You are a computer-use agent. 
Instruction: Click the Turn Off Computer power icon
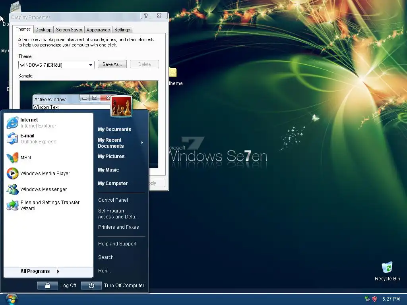(91, 286)
